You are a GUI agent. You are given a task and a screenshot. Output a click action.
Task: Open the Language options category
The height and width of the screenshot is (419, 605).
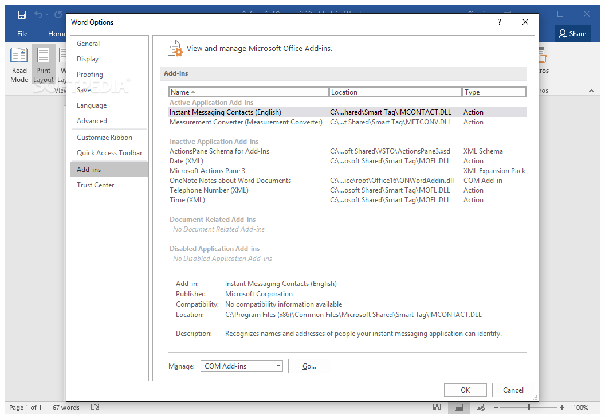click(x=109, y=105)
